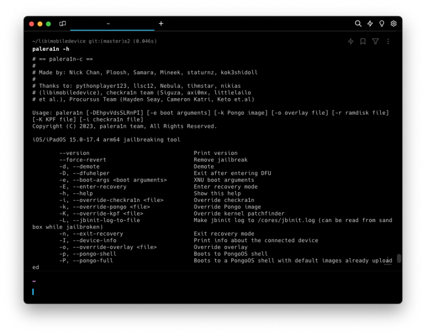Bookmark the palera1n -h command block
Viewport: 426px width, 335px height.
(363, 41)
